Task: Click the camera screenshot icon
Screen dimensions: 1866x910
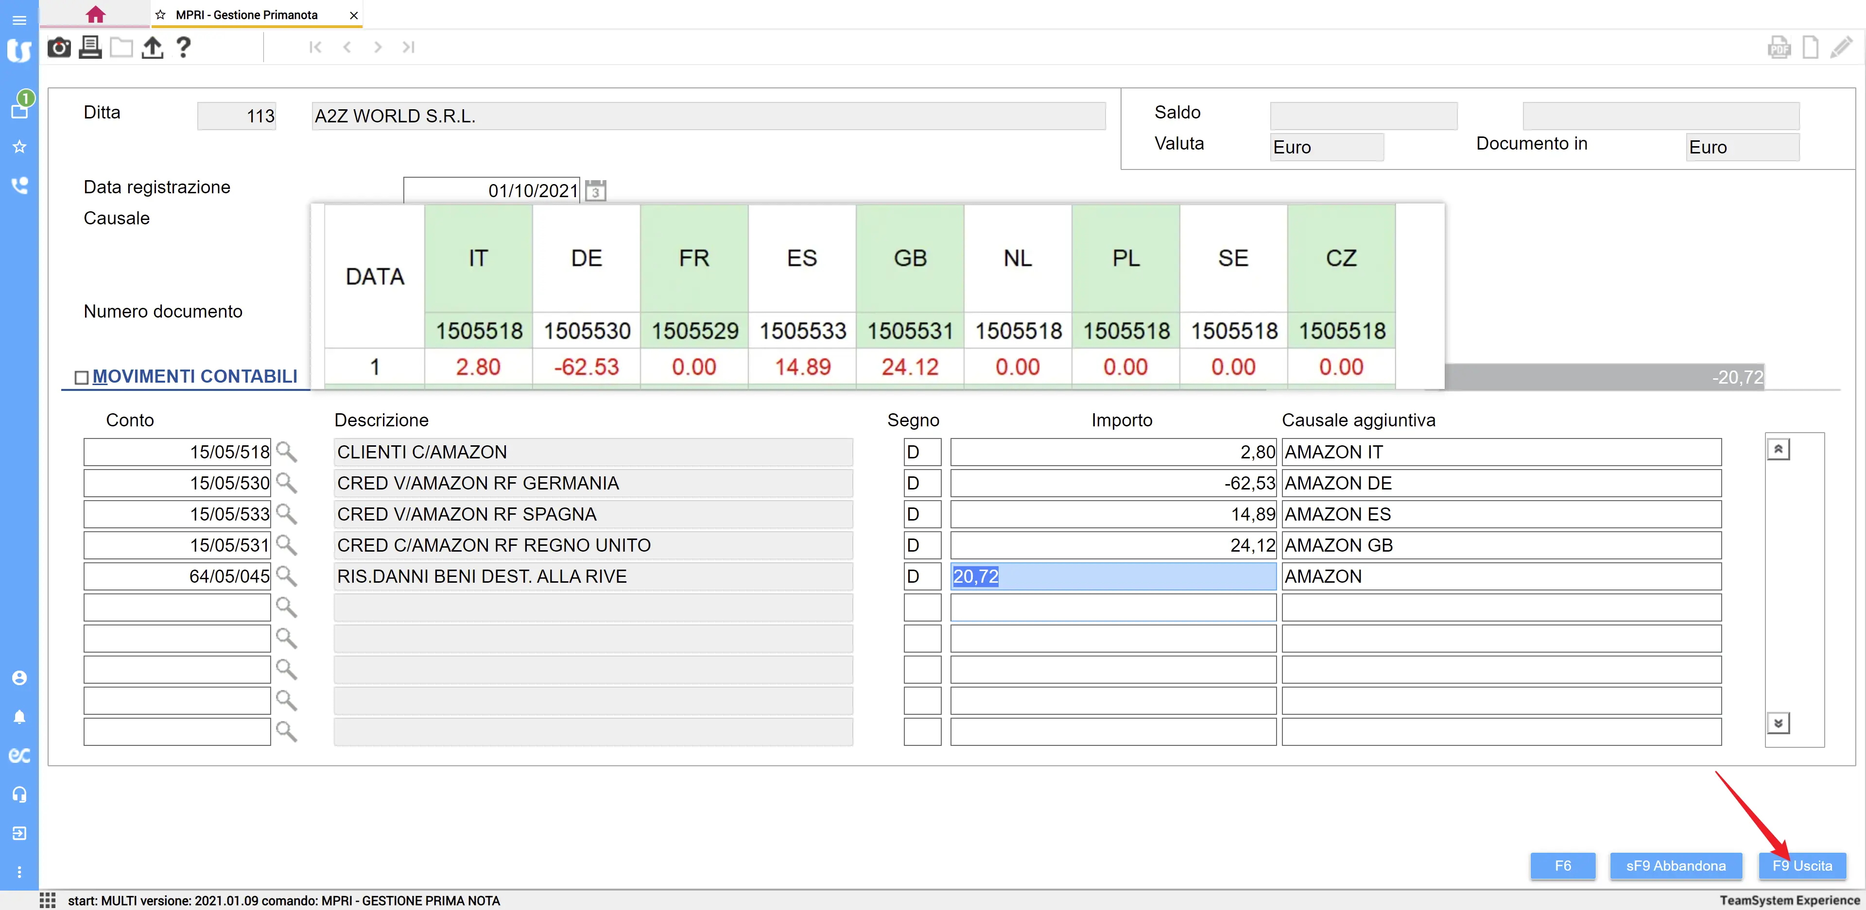Action: (x=59, y=48)
